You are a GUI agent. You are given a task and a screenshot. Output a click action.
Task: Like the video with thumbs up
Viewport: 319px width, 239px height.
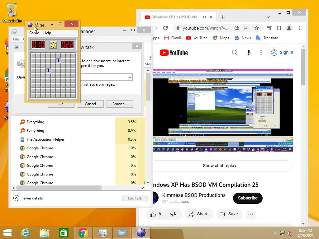156,214
